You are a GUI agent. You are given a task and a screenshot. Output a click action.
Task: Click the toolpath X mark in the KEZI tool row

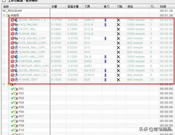(119, 79)
